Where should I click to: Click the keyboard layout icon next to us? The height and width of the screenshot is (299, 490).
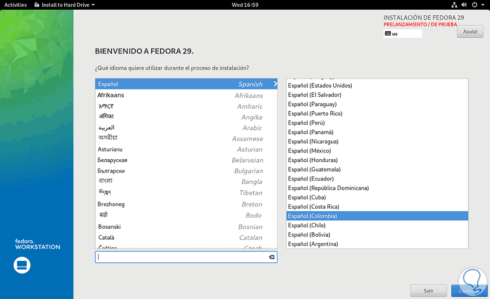[x=388, y=33]
